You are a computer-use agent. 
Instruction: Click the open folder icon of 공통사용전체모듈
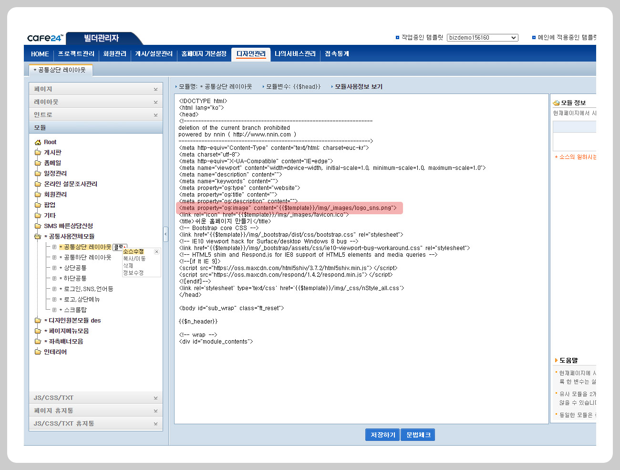tap(38, 237)
